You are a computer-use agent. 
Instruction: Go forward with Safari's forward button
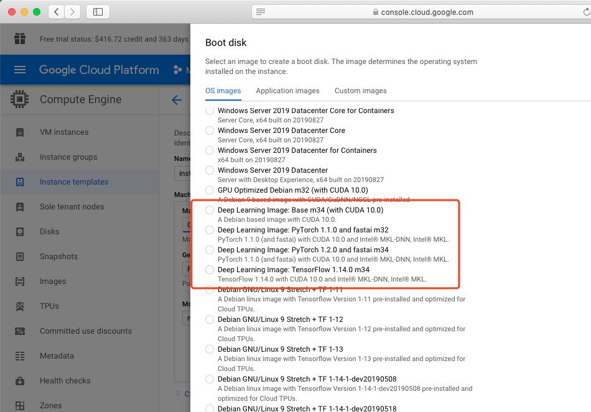pos(72,12)
